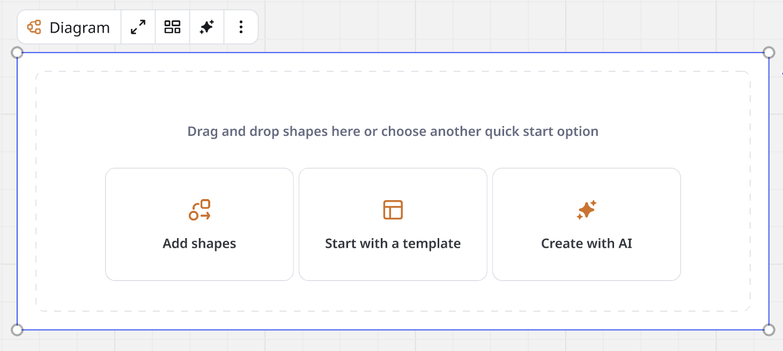
Task: Select the Create with AI label
Action: pyautogui.click(x=586, y=243)
